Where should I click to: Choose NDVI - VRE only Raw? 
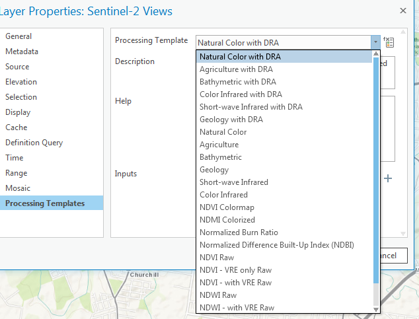pos(284,270)
